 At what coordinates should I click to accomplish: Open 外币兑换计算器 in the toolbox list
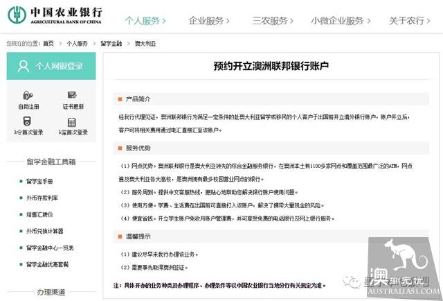(x=44, y=231)
